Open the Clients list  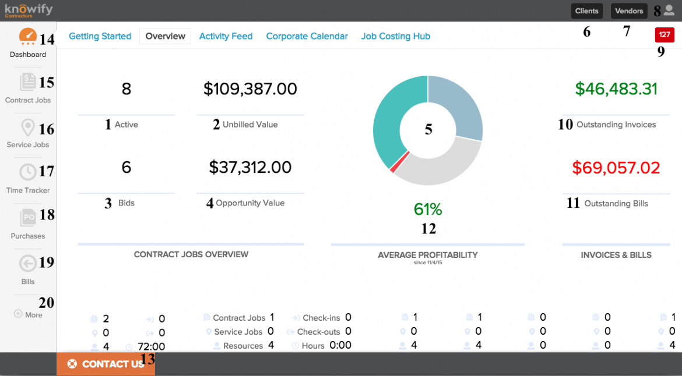[586, 10]
